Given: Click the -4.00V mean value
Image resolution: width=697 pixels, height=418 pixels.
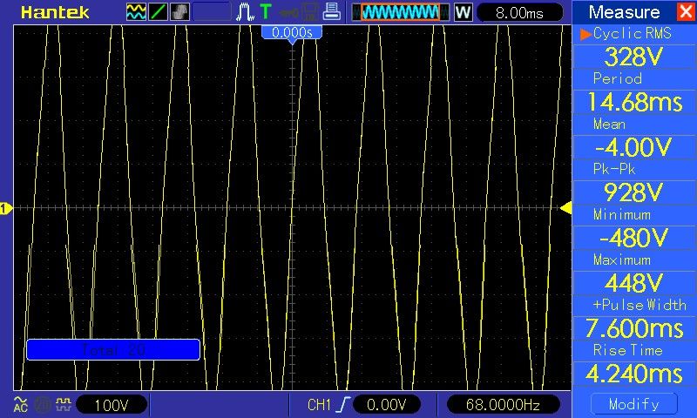Looking at the screenshot, I should coord(634,147).
